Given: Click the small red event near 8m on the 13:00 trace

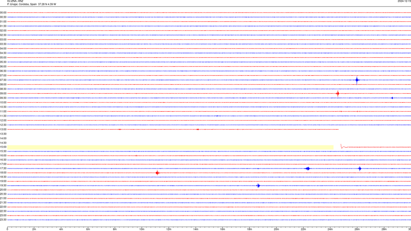Looking at the screenshot, I should 119,129.
